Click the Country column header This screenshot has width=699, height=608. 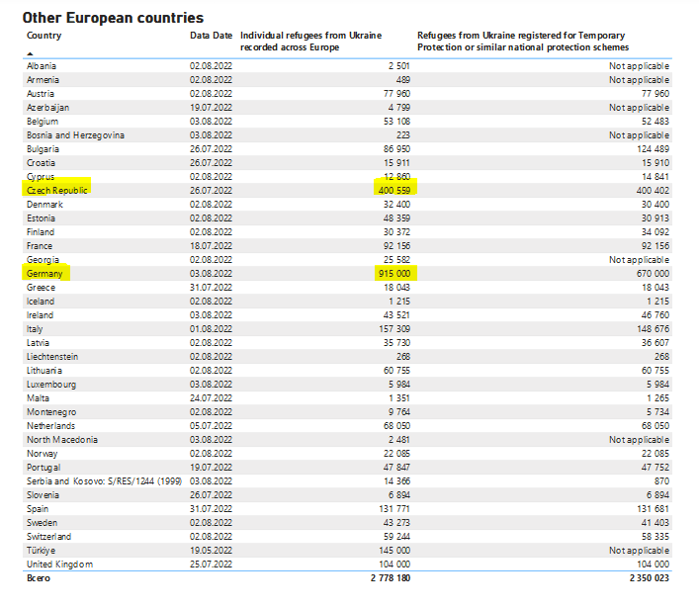click(x=44, y=35)
